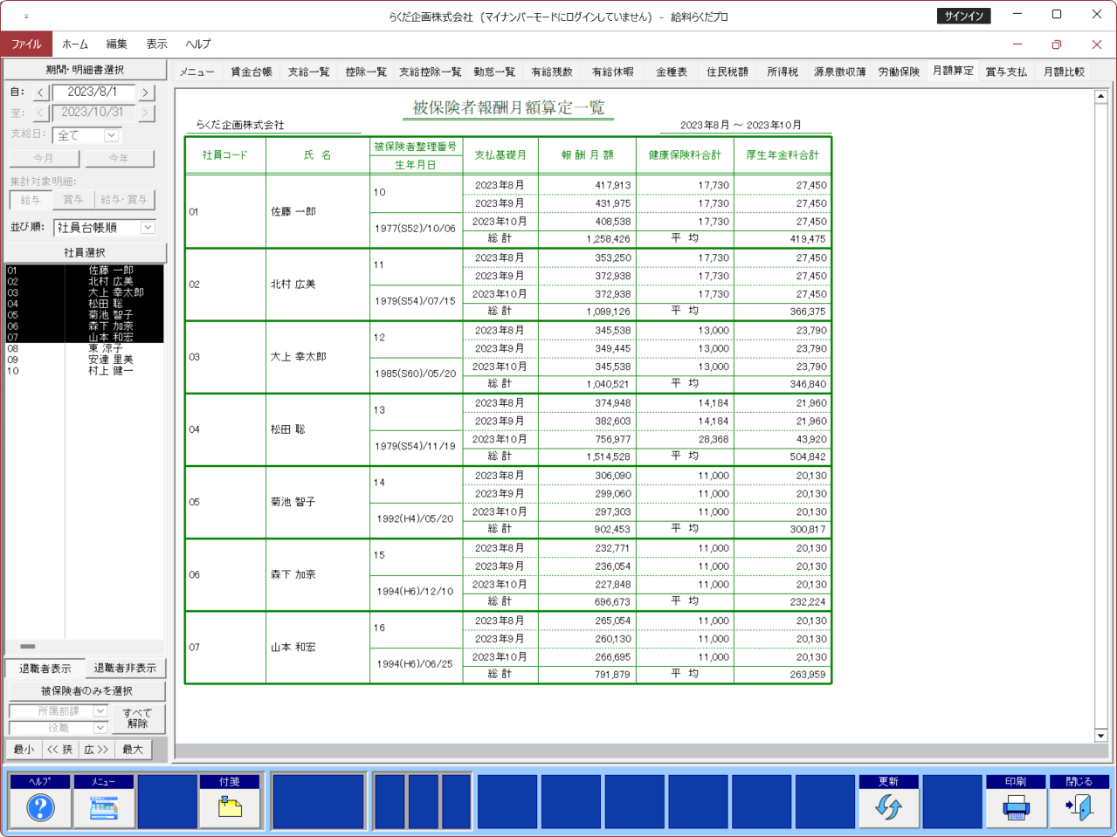Click 山本 和宏 name in report
1117x837 pixels.
(293, 648)
